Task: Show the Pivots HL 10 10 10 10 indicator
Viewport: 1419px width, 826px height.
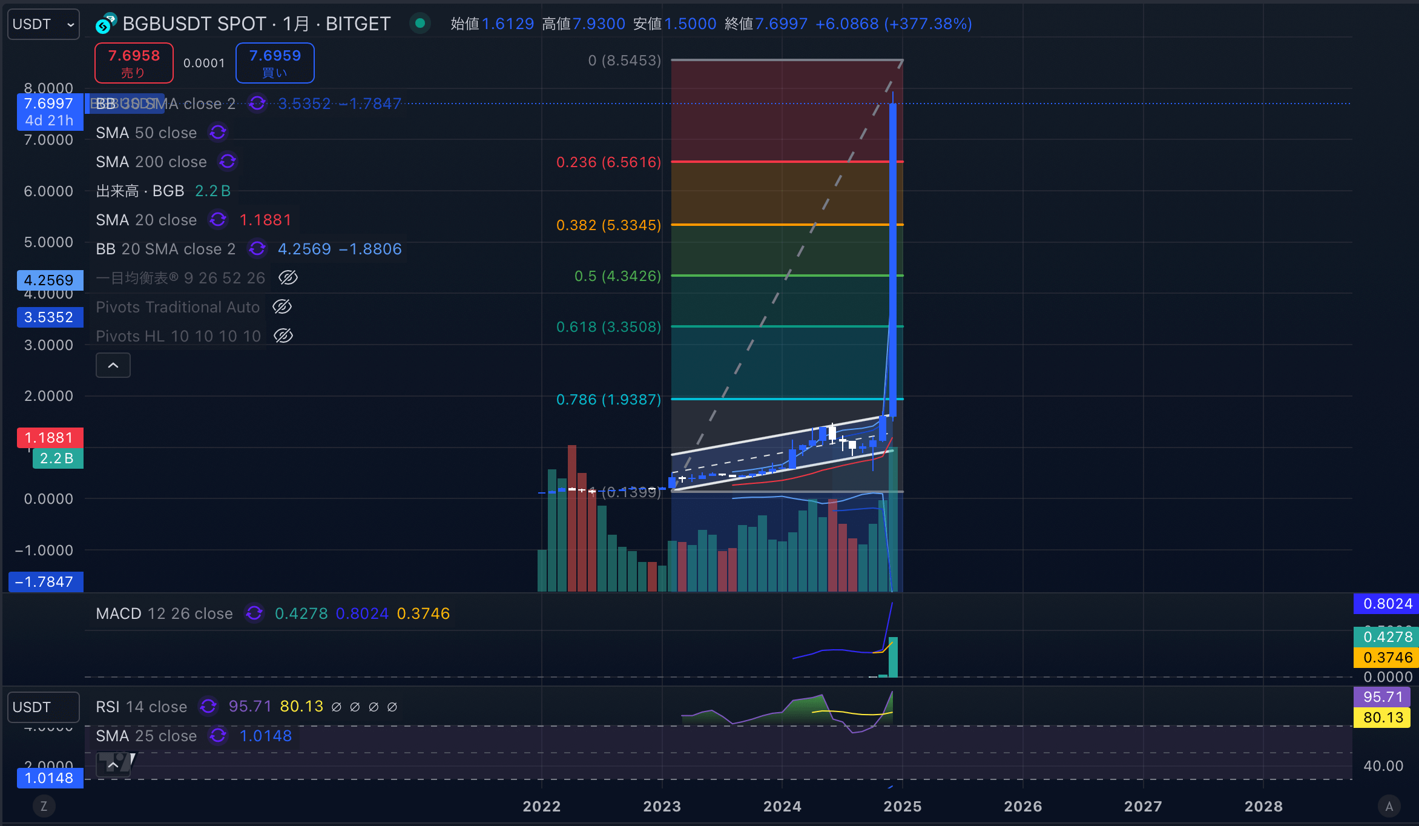Action: pos(283,336)
